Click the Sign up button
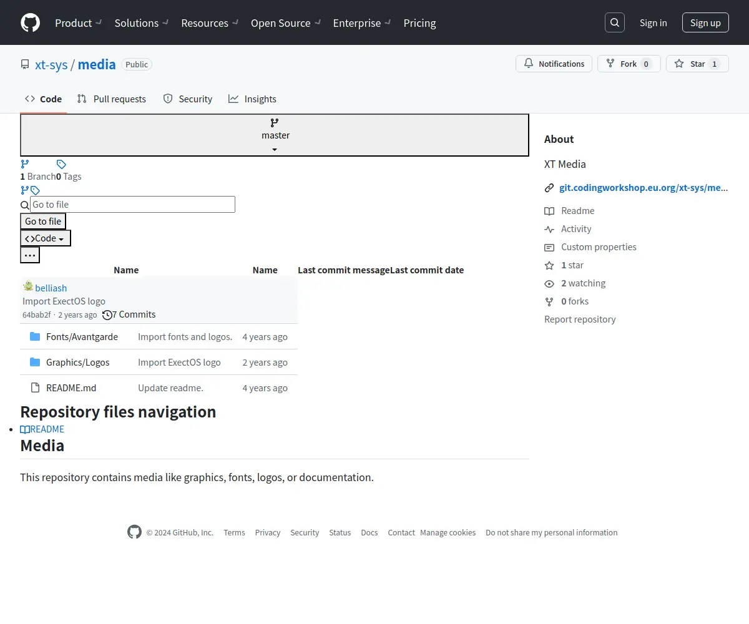The width and height of the screenshot is (749, 624). click(x=705, y=23)
